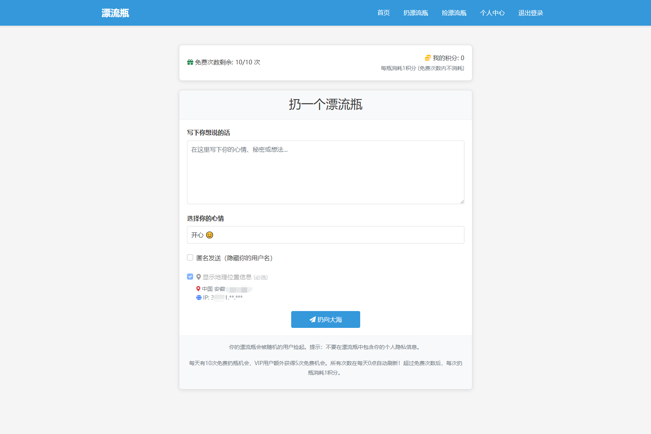Viewport: 651px width, 434px height.
Task: Click the gray location pin beside 显示地理位置信息
Action: (198, 277)
